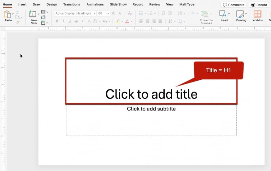The height and width of the screenshot is (171, 271).
Task: Center align the text
Action: click(x=147, y=21)
